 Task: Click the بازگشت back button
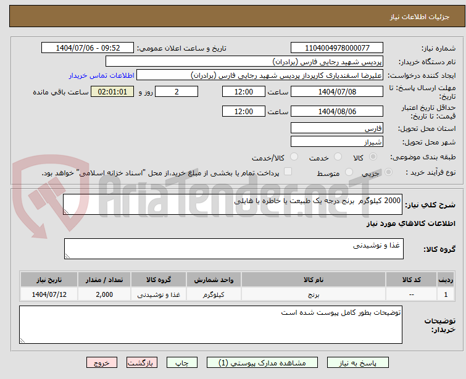pos(142,363)
